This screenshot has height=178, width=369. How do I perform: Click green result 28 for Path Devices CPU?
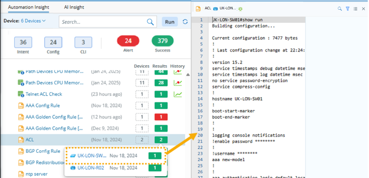click(161, 83)
